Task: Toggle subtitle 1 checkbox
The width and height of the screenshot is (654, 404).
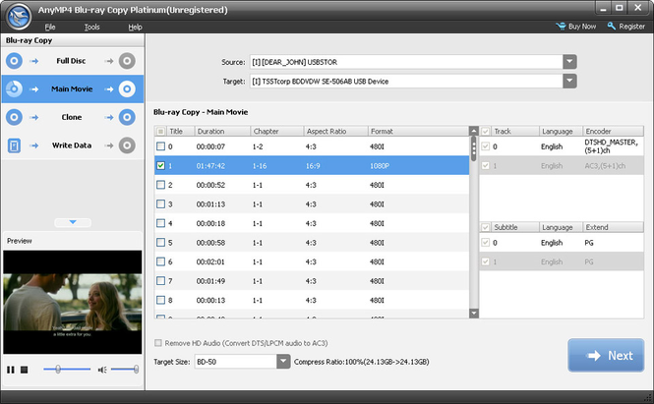Action: 485,261
